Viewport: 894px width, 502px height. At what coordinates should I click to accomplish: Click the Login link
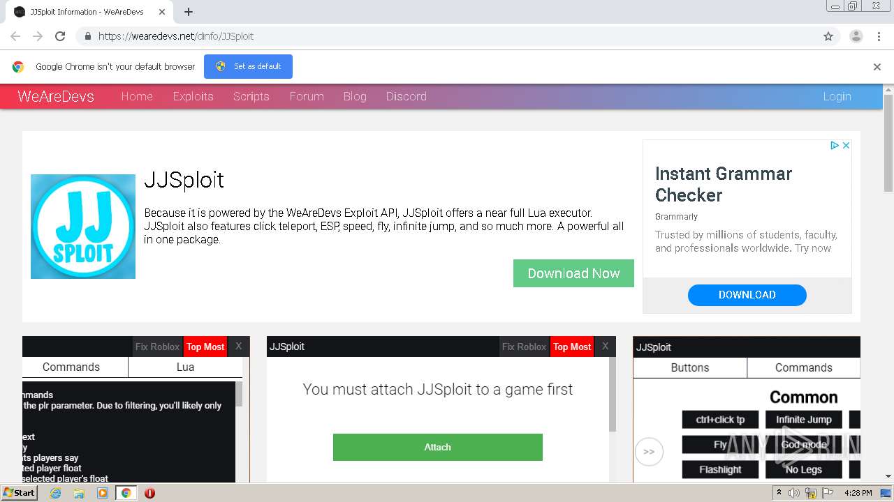coord(837,96)
